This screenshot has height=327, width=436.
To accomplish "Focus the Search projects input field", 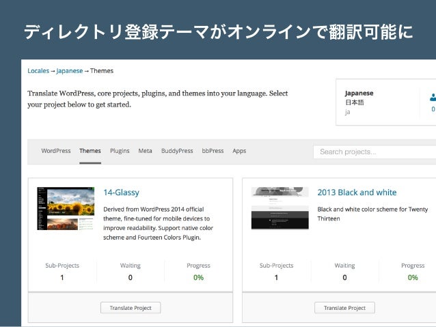I will 374,152.
